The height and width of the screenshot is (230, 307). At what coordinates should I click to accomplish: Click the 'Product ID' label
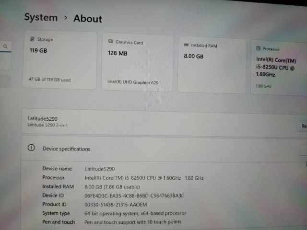pos(54,204)
